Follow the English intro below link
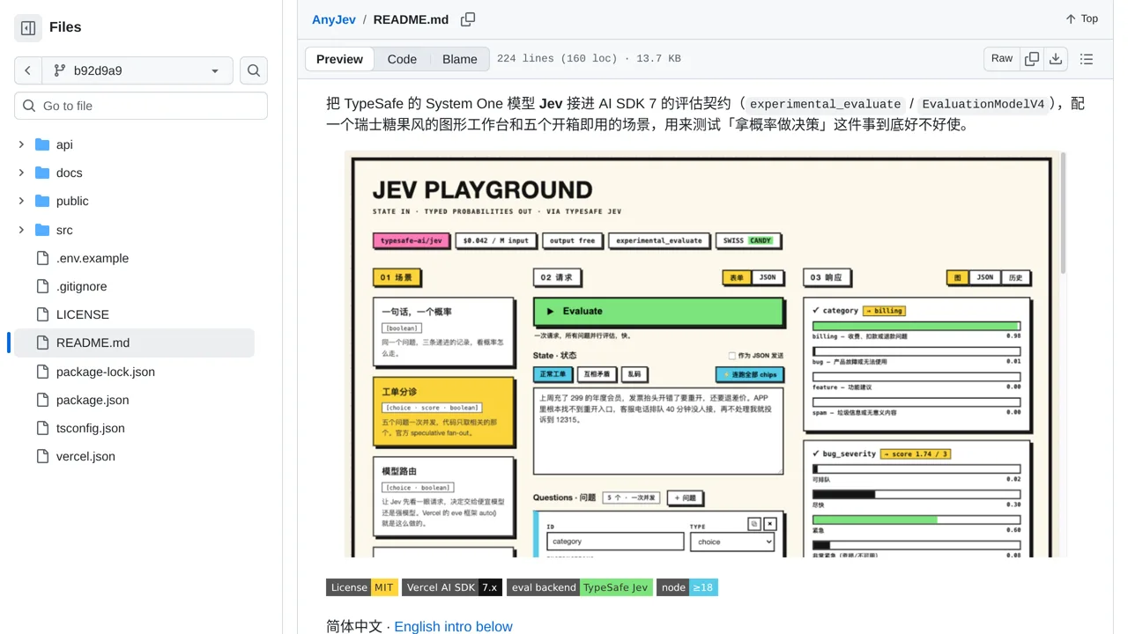Viewport: 1128px width, 634px height. (453, 627)
